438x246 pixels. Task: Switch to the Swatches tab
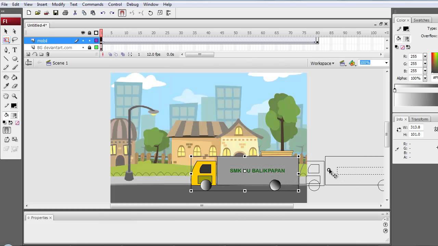pos(421,20)
